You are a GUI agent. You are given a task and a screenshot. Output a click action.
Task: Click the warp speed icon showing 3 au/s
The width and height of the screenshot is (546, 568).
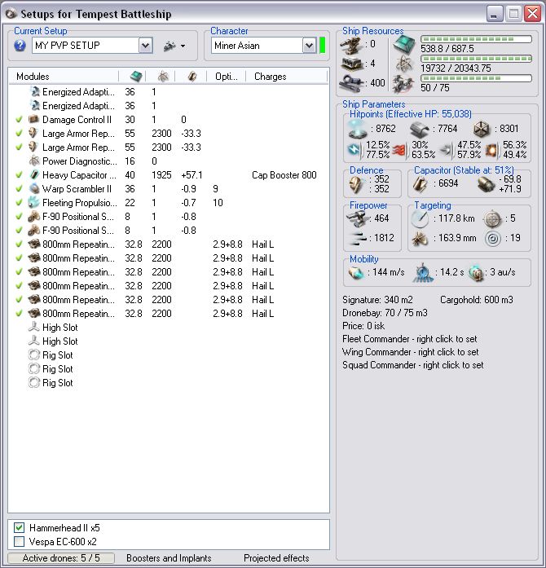pyautogui.click(x=476, y=273)
